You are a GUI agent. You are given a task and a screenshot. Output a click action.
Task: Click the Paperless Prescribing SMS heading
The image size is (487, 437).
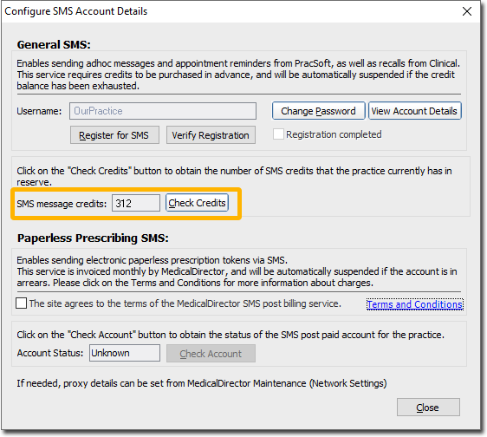coord(93,238)
